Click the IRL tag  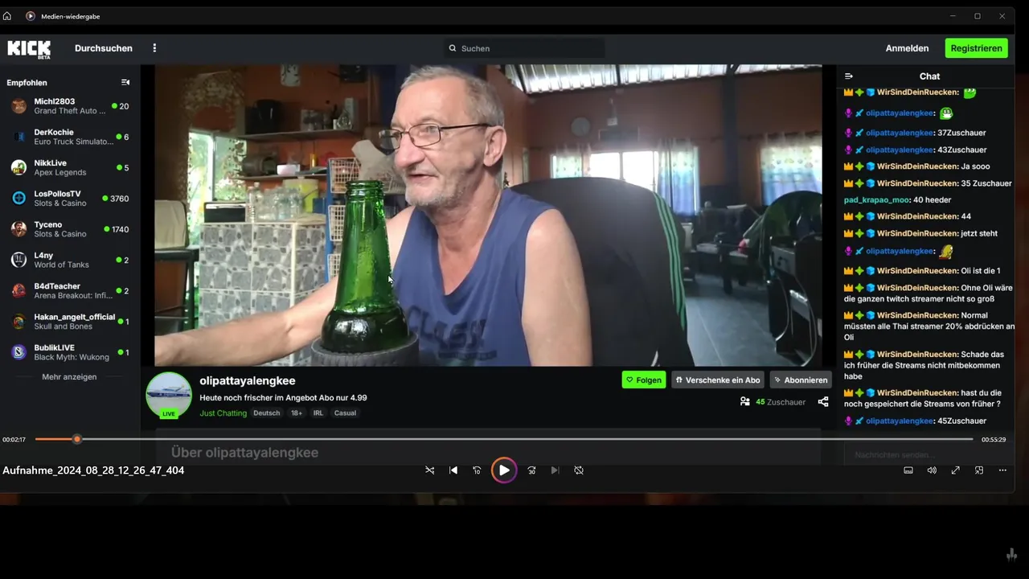click(x=318, y=413)
